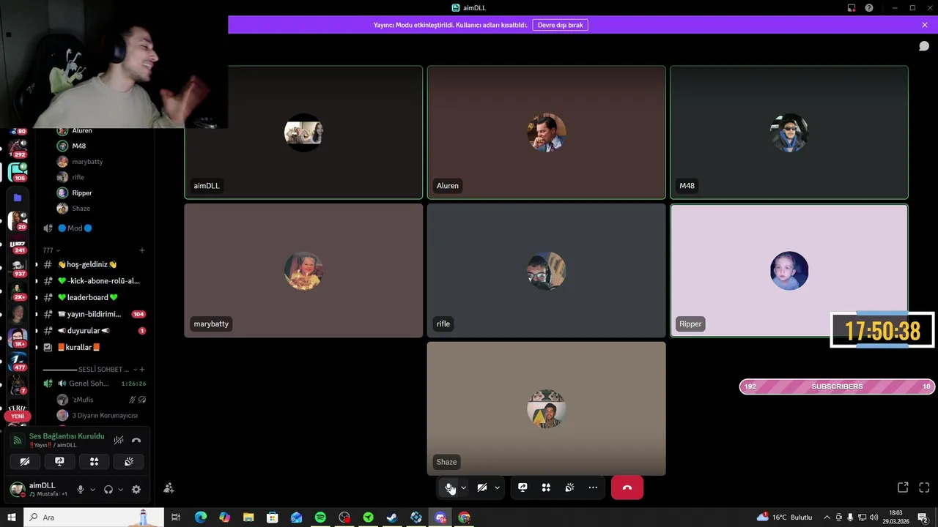Disconnect with the red hang-up button

pos(627,487)
